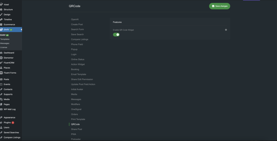This screenshot has width=277, height=141.
Task: Click the Design brush icon
Action: pyautogui.click(x=1, y=15)
